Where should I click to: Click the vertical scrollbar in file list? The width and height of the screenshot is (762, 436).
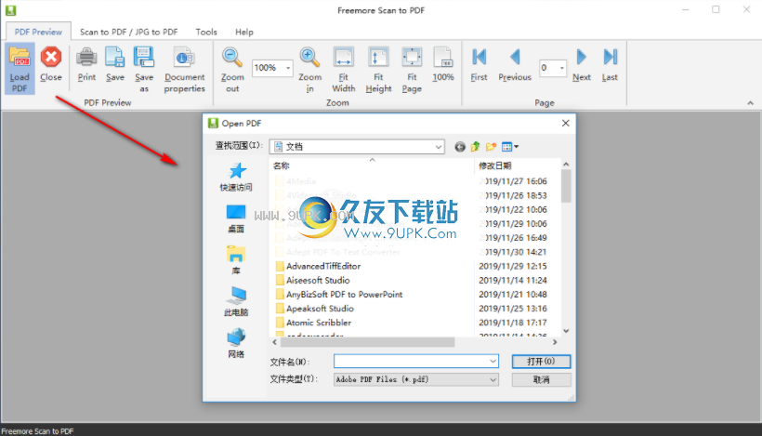(566, 185)
